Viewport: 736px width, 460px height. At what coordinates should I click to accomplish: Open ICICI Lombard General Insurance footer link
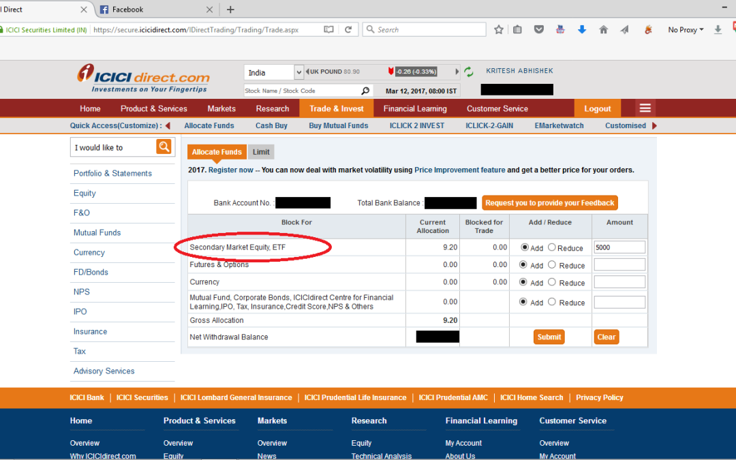(236, 397)
